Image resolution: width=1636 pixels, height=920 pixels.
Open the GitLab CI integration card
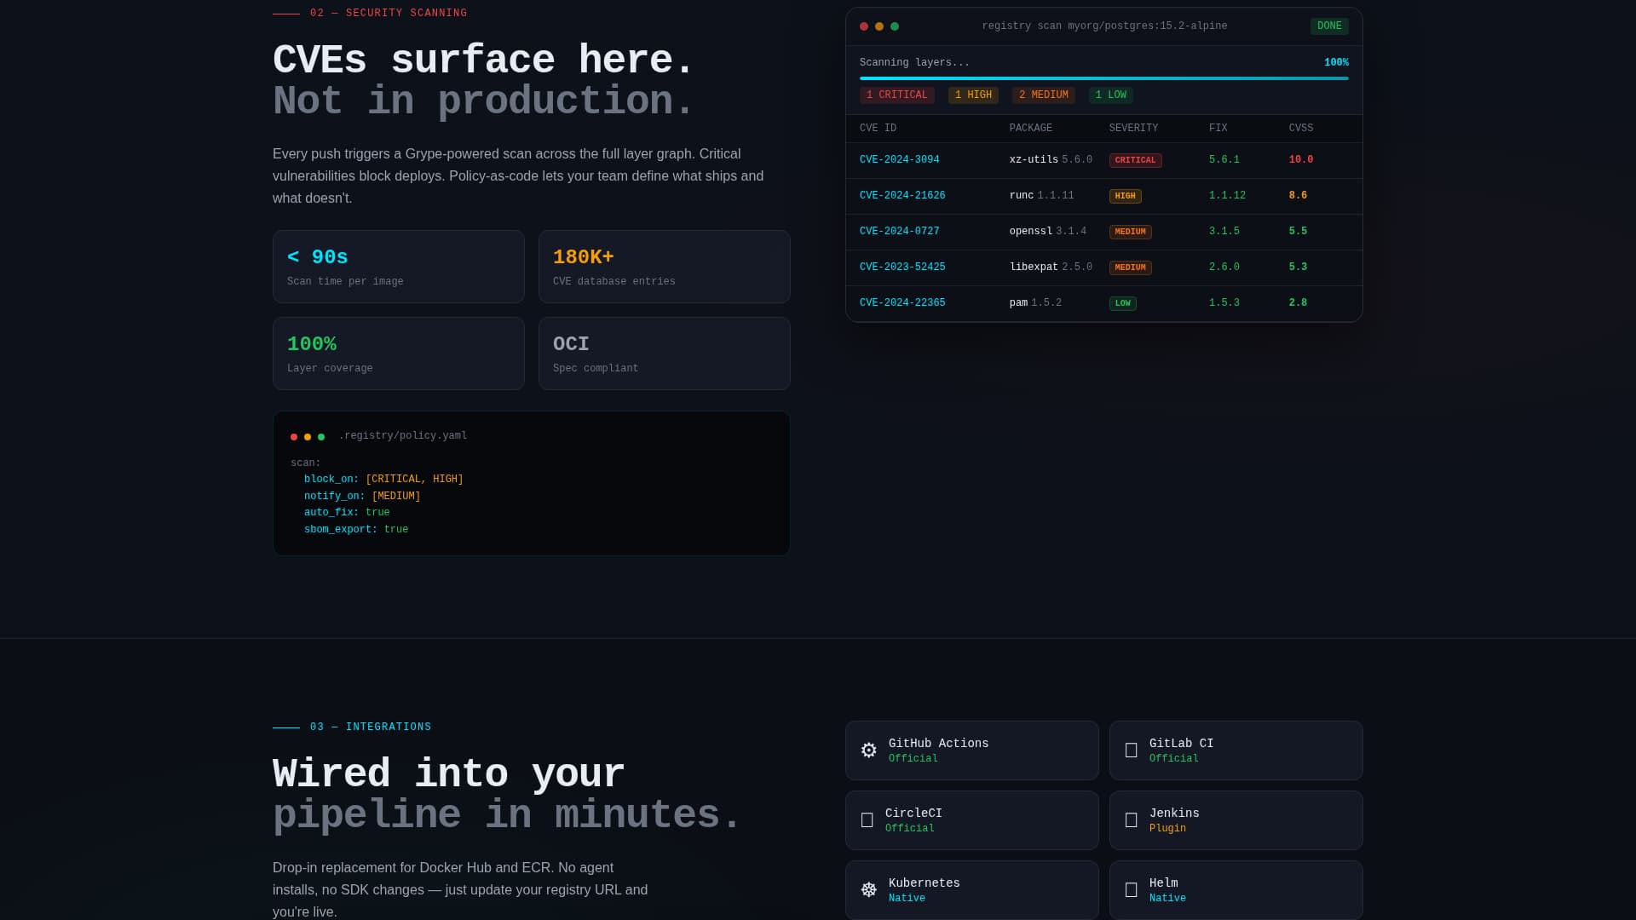click(1236, 750)
